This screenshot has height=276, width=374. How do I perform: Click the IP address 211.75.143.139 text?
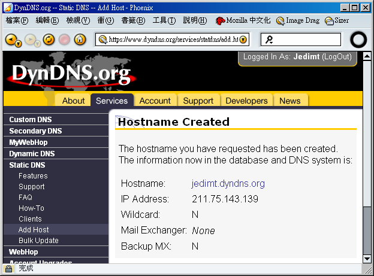(x=225, y=199)
